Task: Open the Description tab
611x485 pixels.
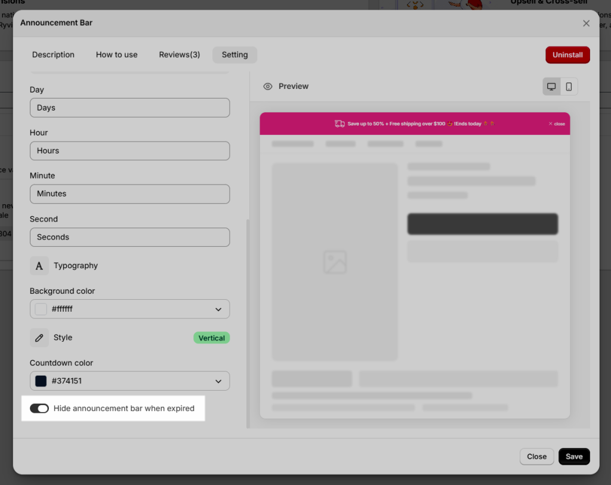Action: [53, 54]
